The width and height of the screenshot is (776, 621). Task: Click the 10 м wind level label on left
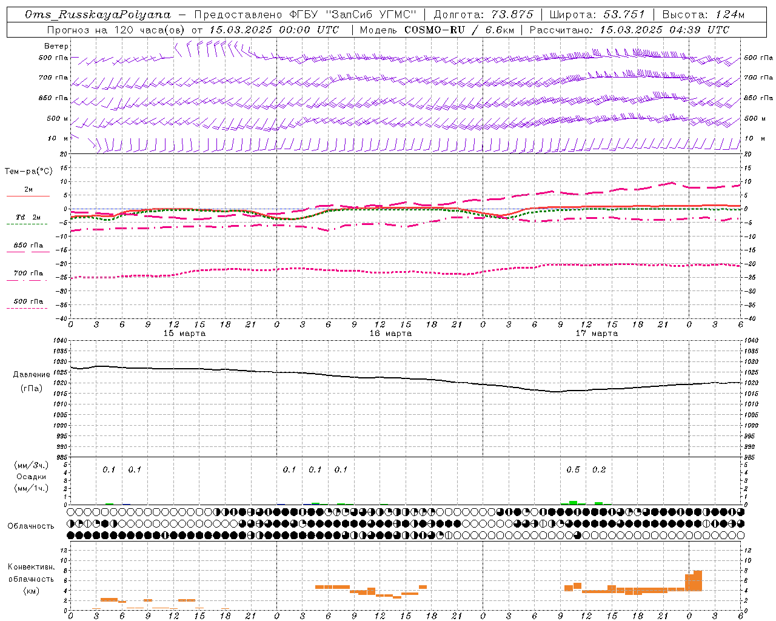pos(58,138)
